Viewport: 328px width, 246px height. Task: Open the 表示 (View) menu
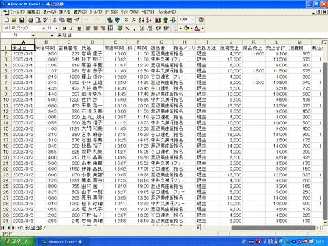pyautogui.click(x=50, y=12)
